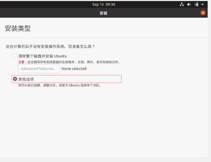Viewport: 211px width, 162px height.
Task: Click the None selected label
Action: (x=74, y=69)
